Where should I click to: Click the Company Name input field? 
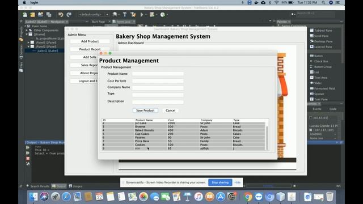coord(158,88)
